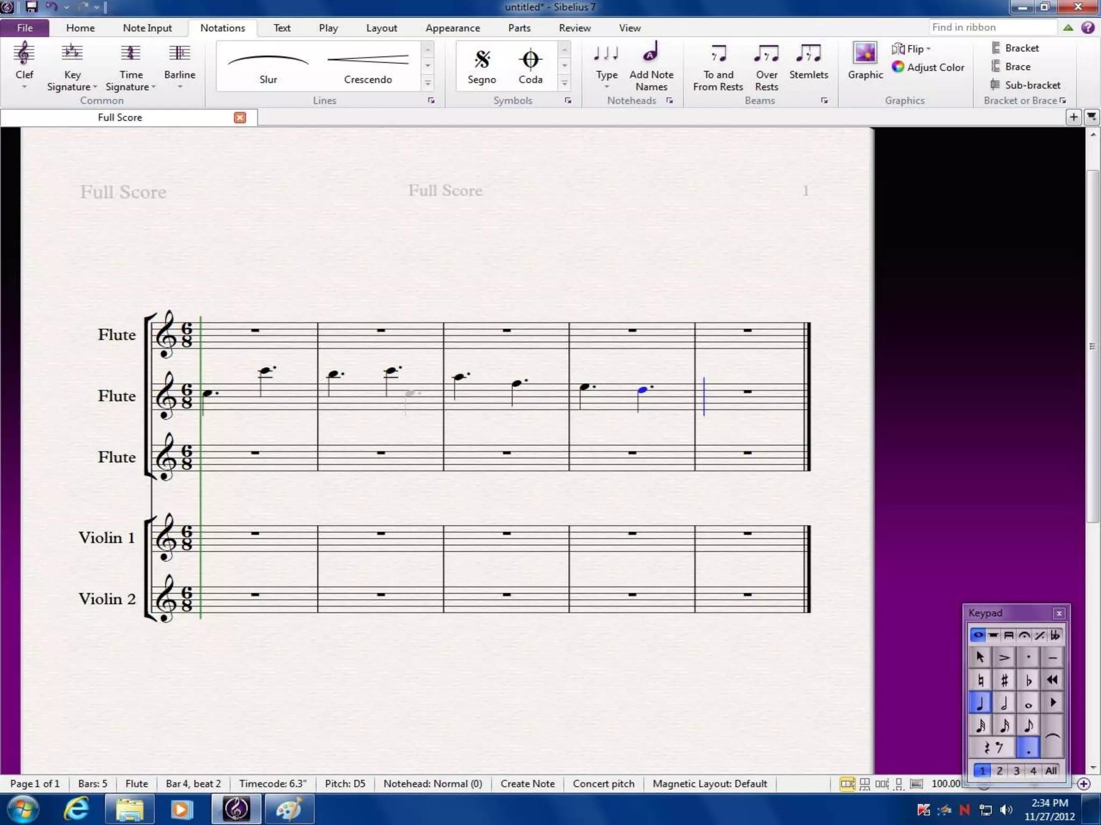Image resolution: width=1101 pixels, height=825 pixels.
Task: Toggle the tie button on the Keypad
Action: click(1052, 736)
